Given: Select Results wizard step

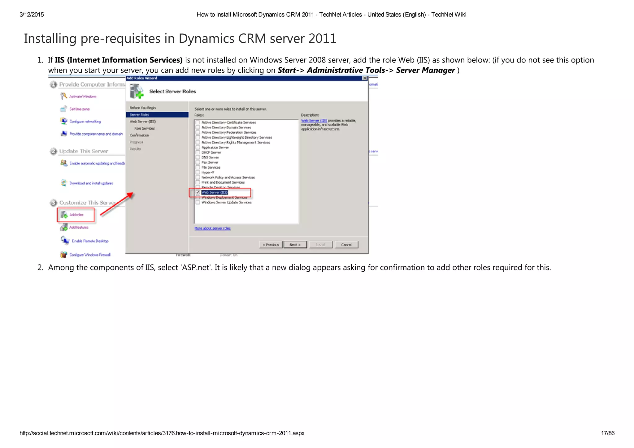Looking at the screenshot, I should 135,149.
